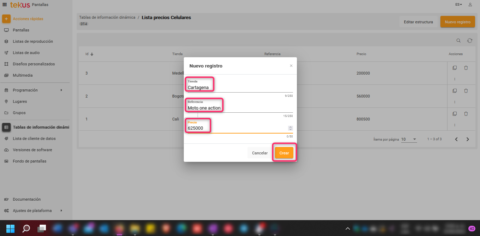The height and width of the screenshot is (236, 480).
Task: Click the Precio number stepper arrows
Action: tap(291, 128)
